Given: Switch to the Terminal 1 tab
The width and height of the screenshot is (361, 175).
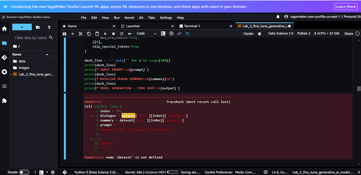Looking at the screenshot, I should coord(192,26).
